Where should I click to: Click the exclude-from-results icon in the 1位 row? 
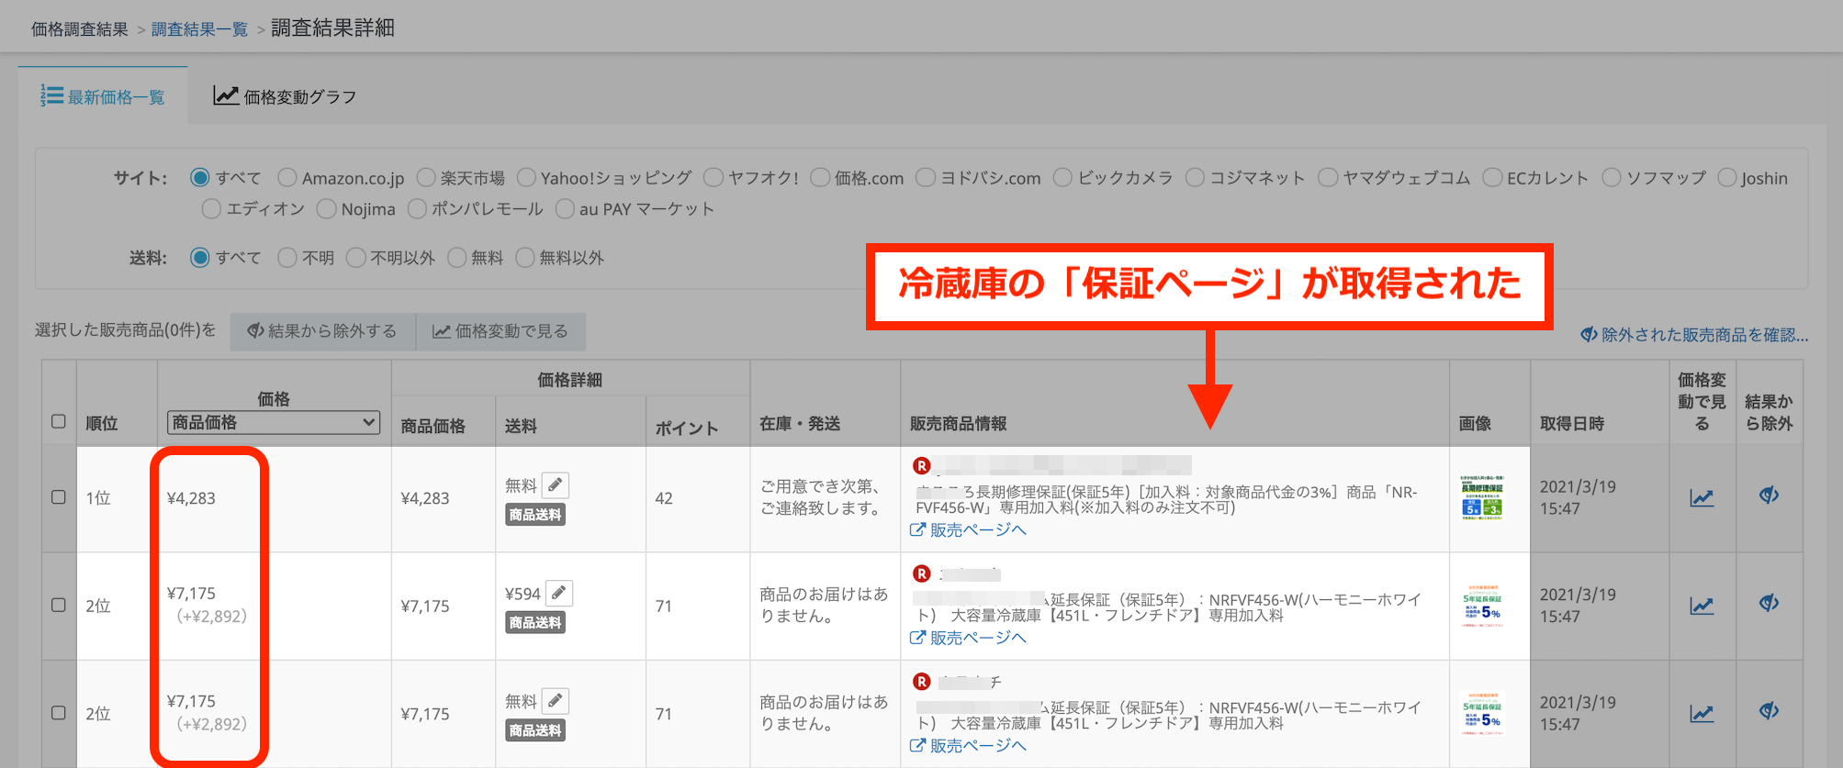1769,496
